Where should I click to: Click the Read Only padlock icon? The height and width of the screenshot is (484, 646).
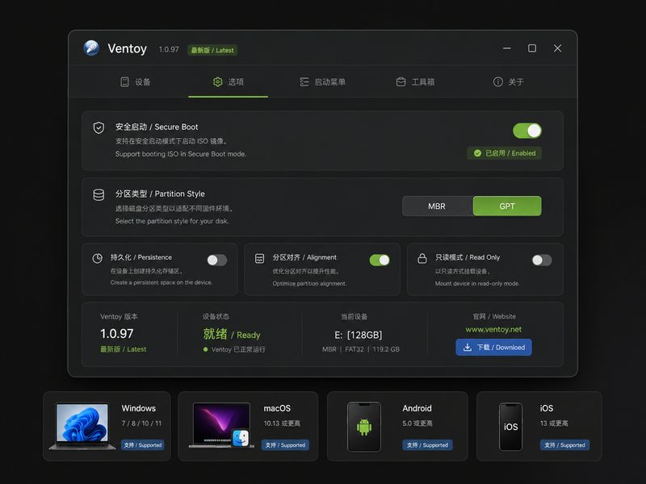coord(422,258)
